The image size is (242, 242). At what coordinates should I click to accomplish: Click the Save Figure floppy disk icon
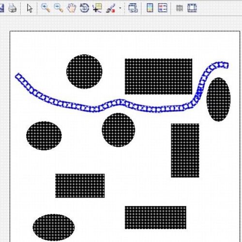pos(1,8)
